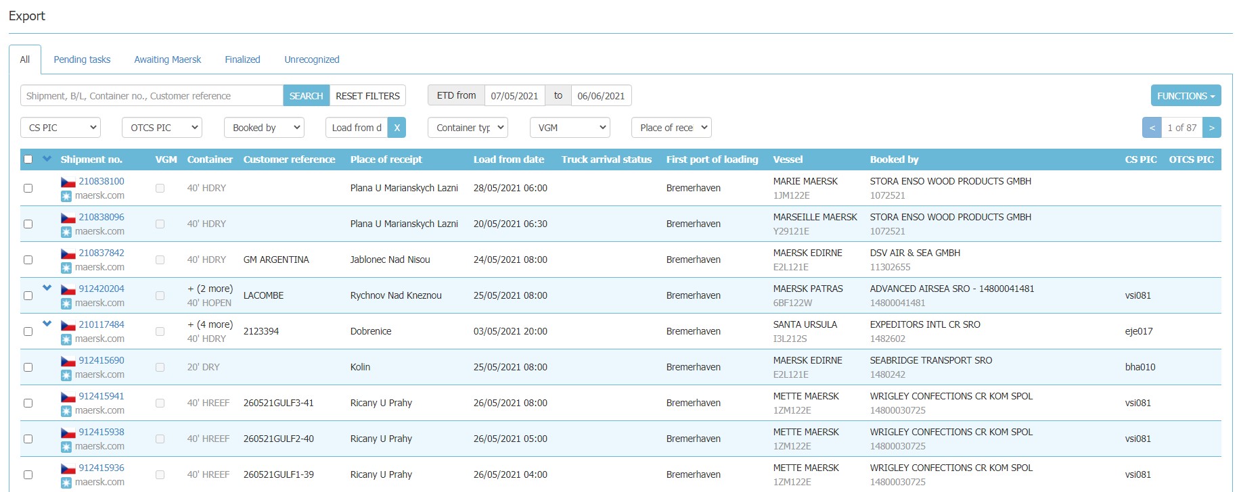Click the RESET FILTERS button
The height and width of the screenshot is (492, 1239).
367,96
